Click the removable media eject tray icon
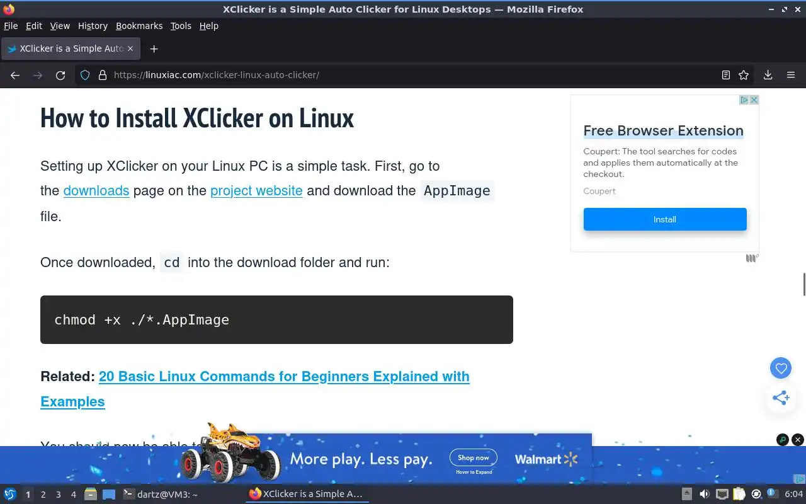The height and width of the screenshot is (504, 806). coord(687,495)
